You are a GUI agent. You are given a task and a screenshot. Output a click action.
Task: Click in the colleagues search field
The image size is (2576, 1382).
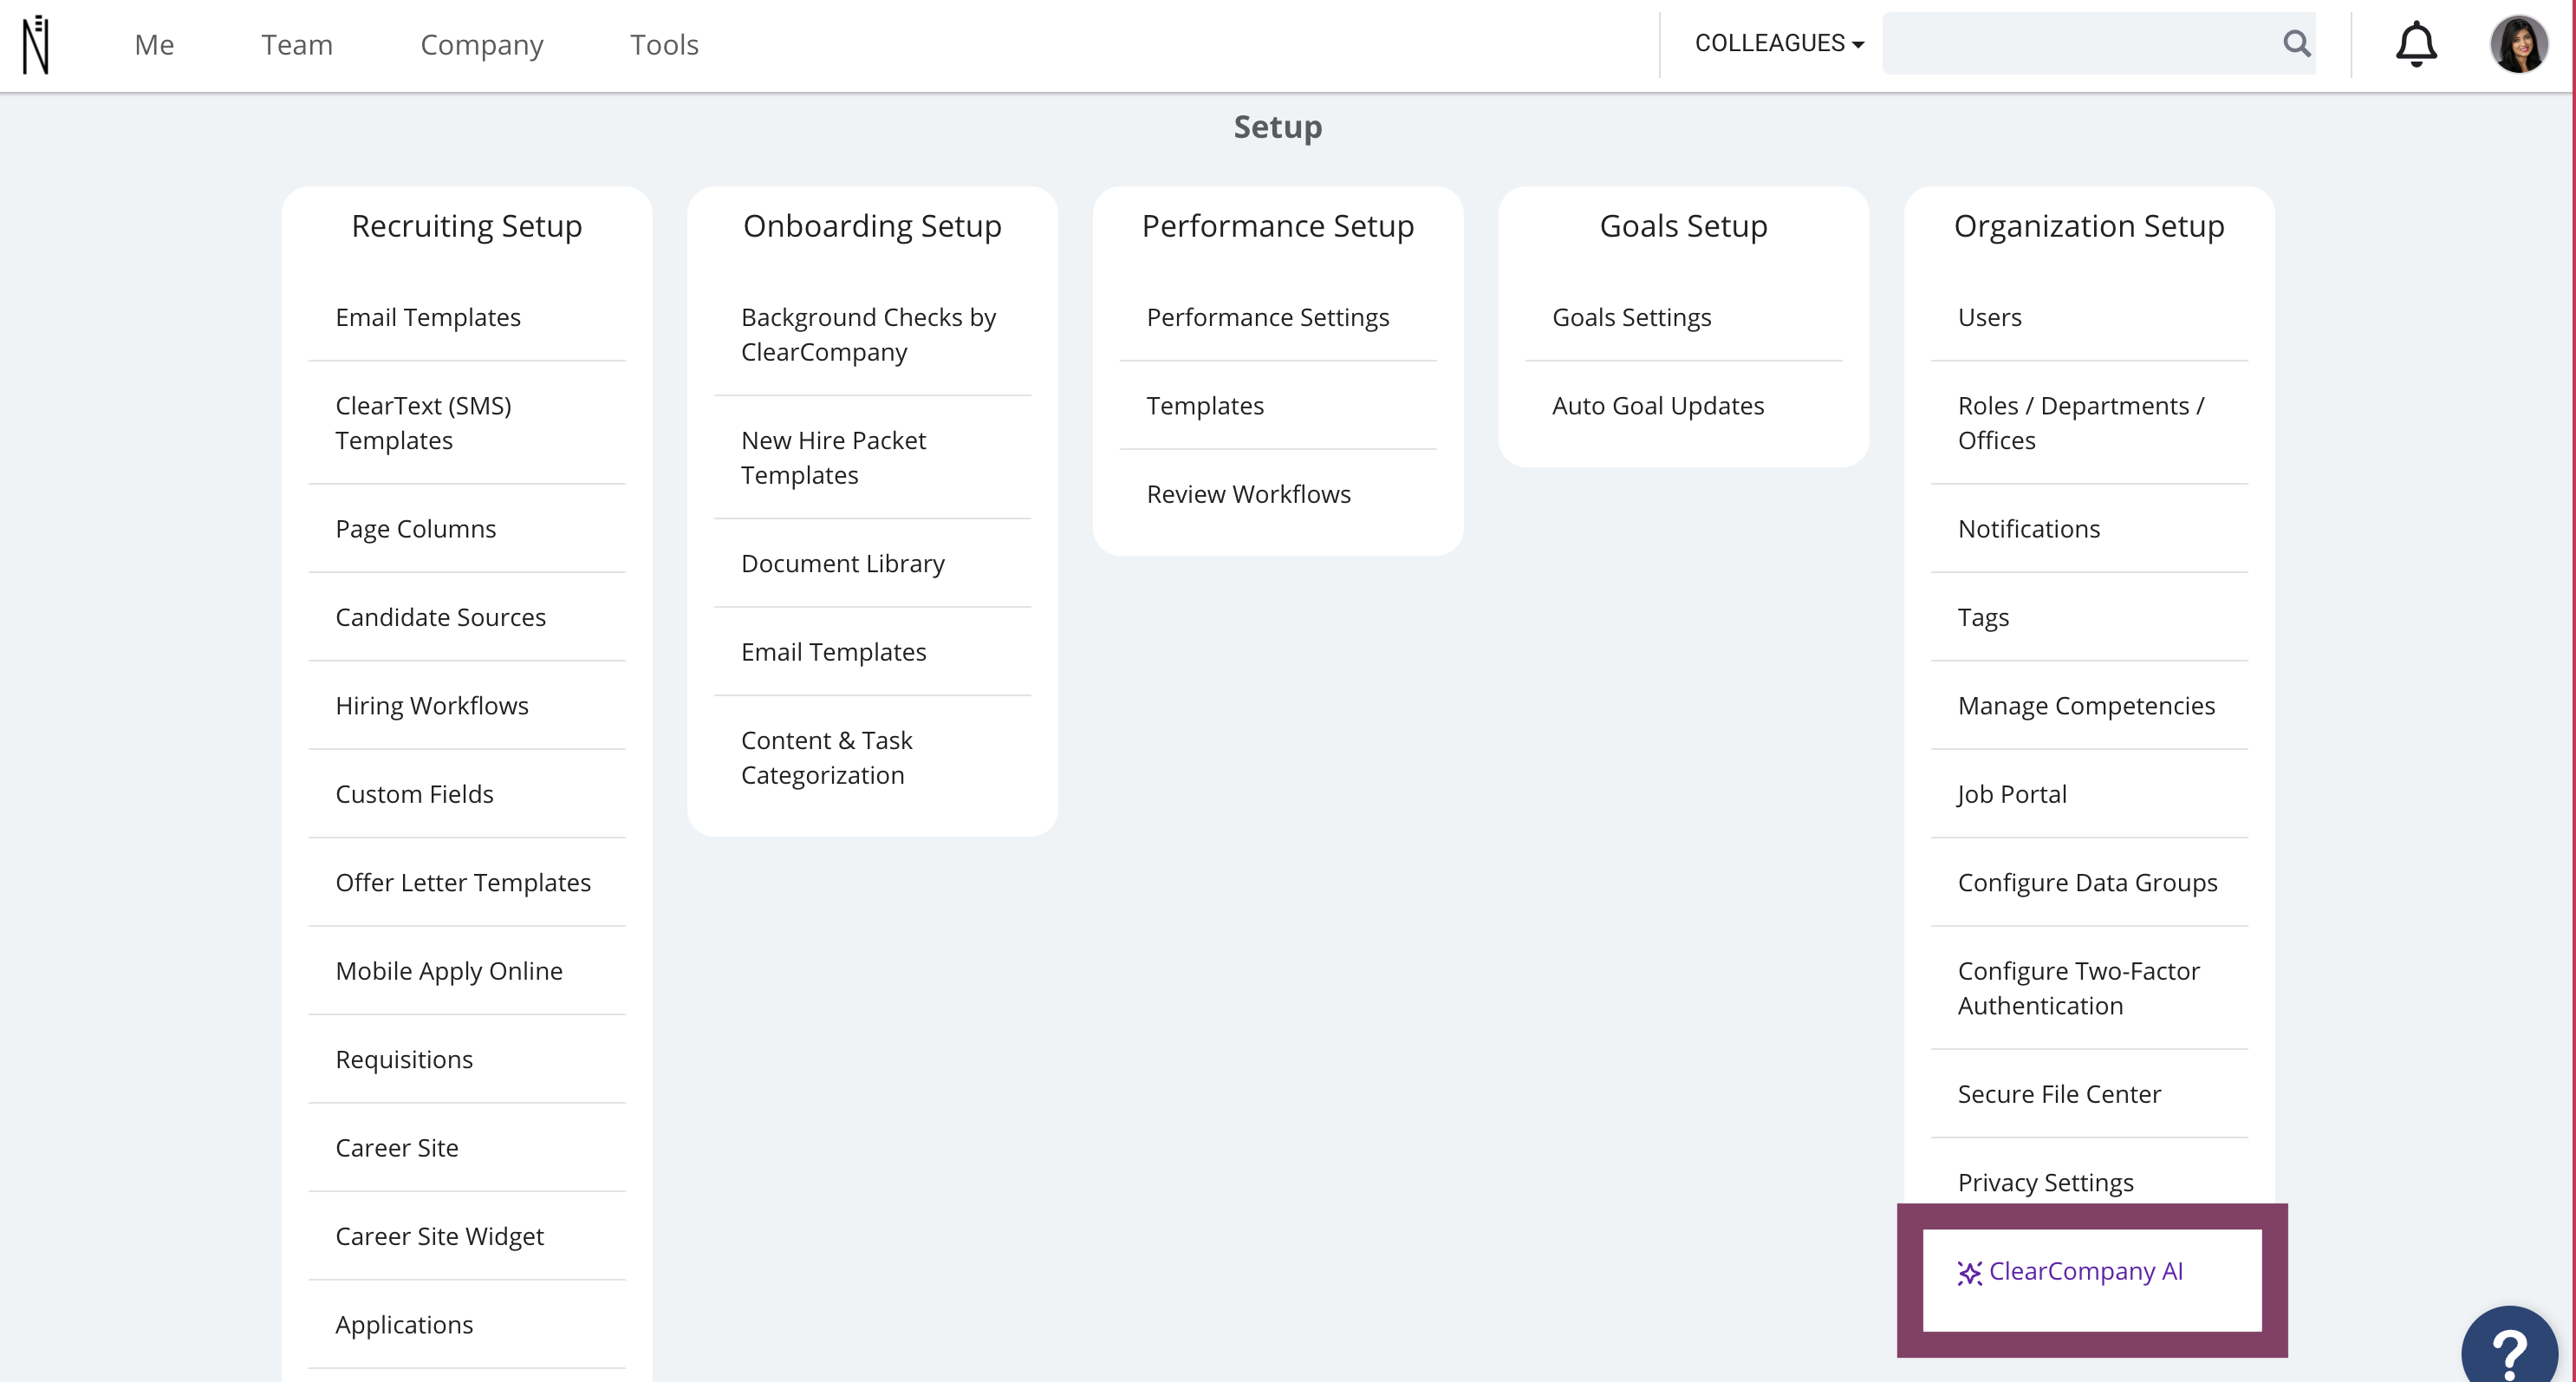point(2078,43)
